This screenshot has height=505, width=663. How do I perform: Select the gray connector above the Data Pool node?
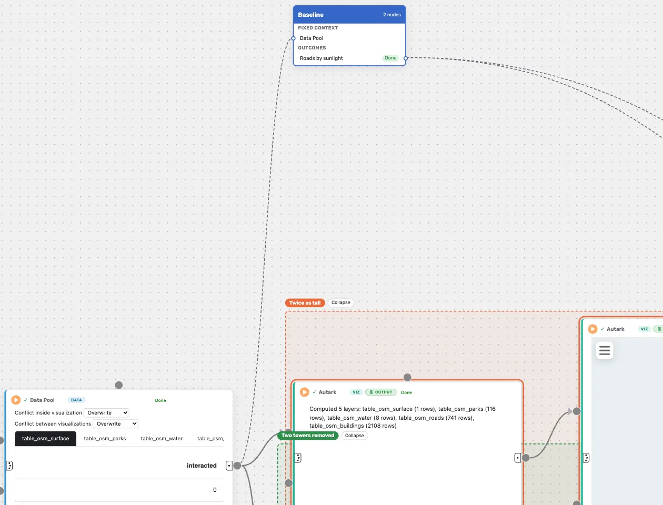(x=119, y=385)
